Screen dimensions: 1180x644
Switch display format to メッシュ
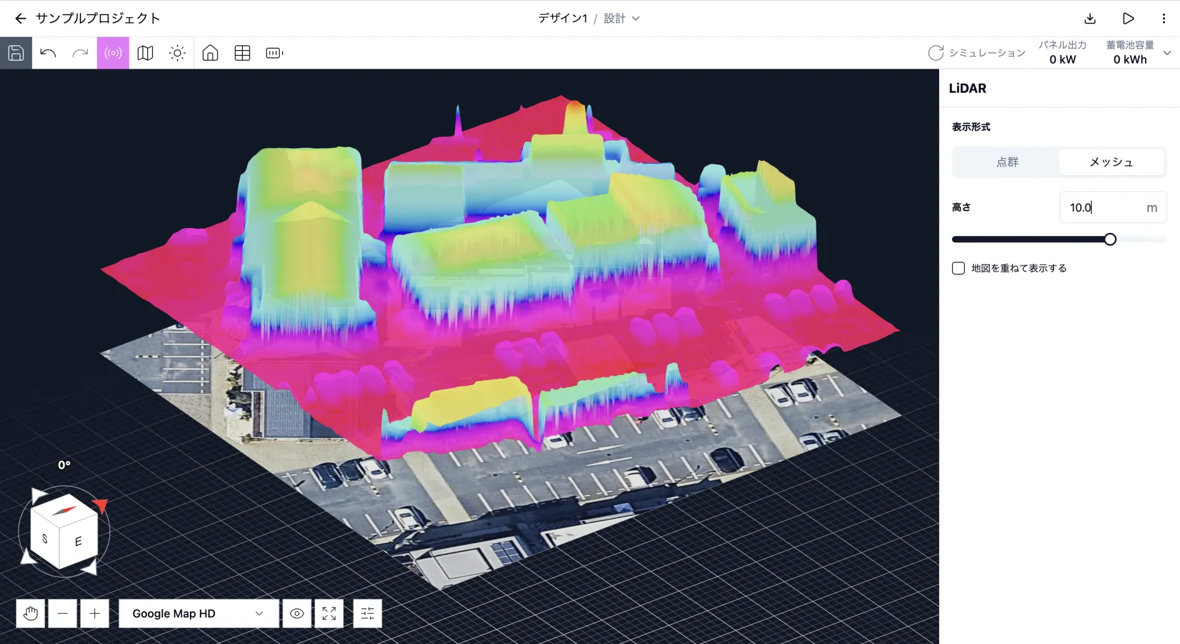(x=1111, y=162)
